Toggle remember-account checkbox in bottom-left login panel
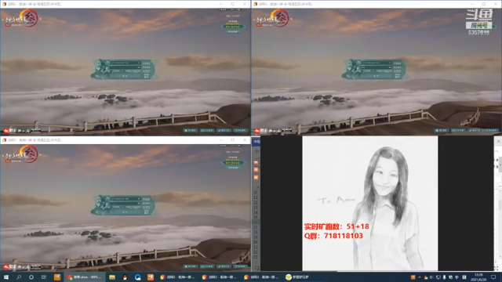The image size is (502, 282). (111, 207)
